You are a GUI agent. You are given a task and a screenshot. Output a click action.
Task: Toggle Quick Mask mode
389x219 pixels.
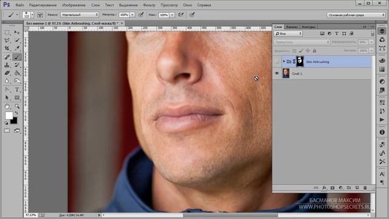(7, 131)
